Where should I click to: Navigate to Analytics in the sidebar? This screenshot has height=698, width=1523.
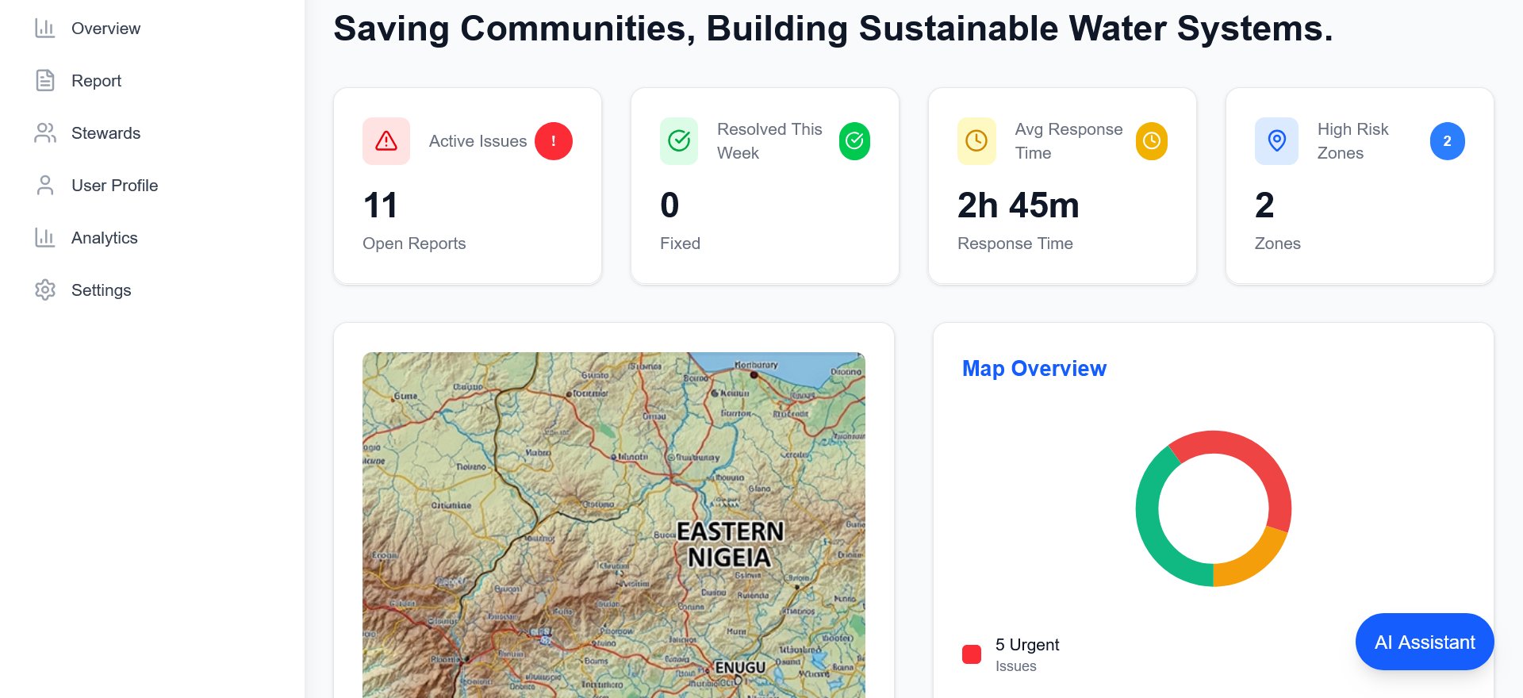click(x=104, y=238)
